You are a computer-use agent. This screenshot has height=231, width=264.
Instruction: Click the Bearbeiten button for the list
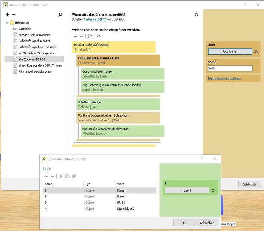click(230, 52)
